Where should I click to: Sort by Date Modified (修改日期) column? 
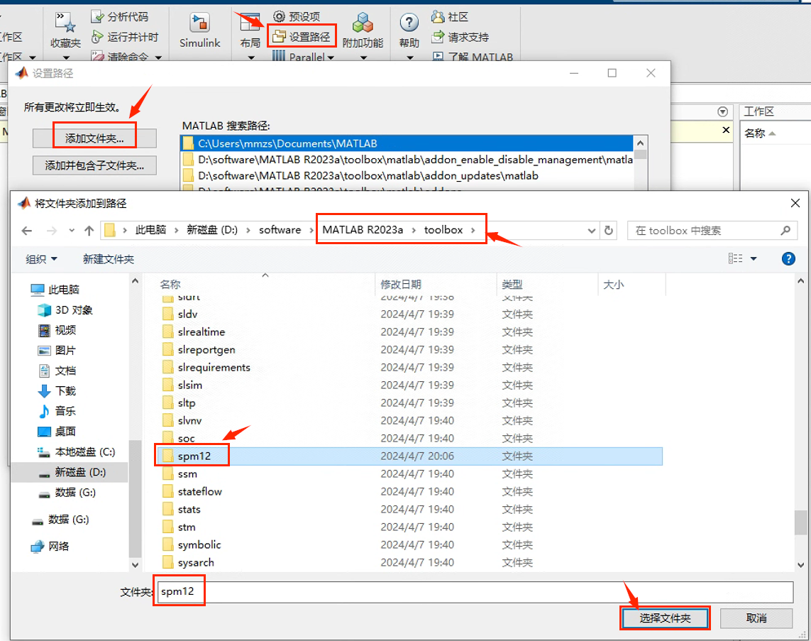[401, 284]
